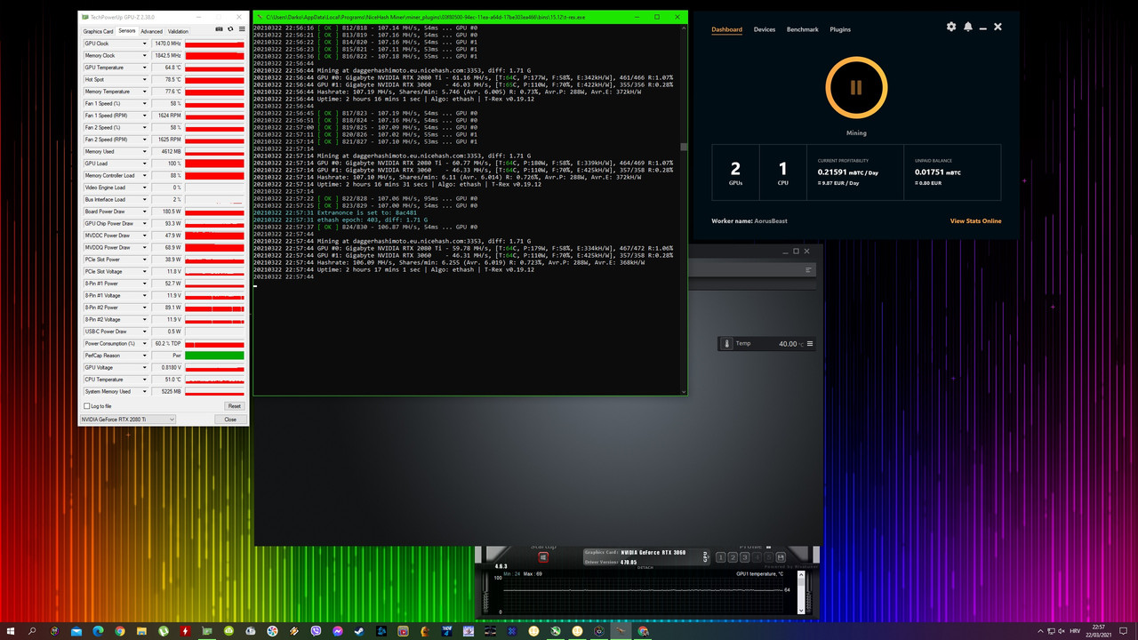
Task: Enable the Log to file checkbox
Action: (85, 406)
